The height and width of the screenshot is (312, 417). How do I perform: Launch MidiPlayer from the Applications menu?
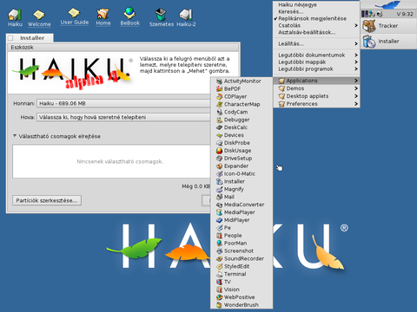(242, 220)
